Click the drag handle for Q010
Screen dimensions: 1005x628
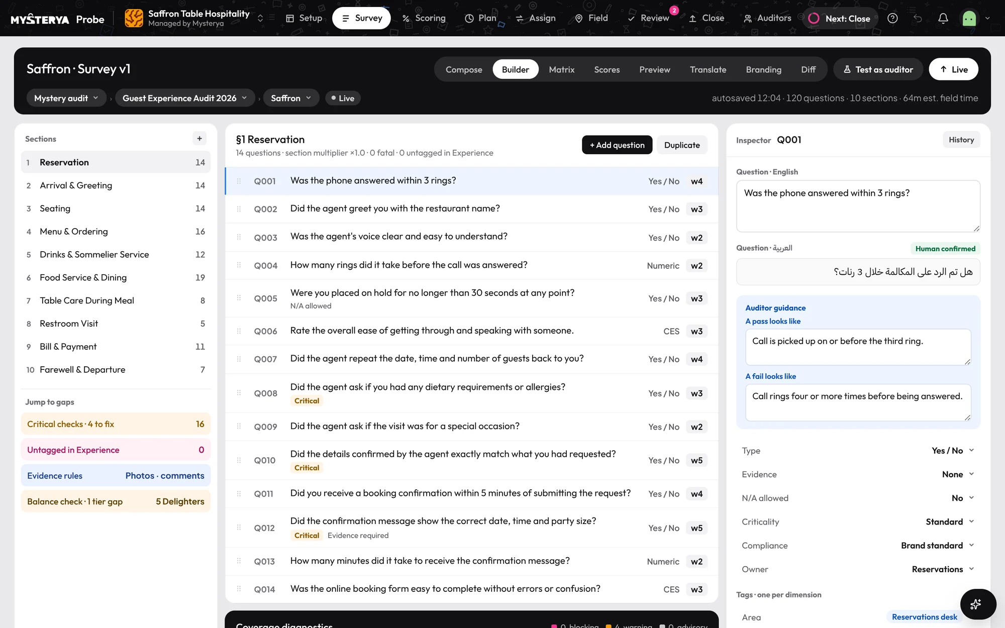point(239,460)
